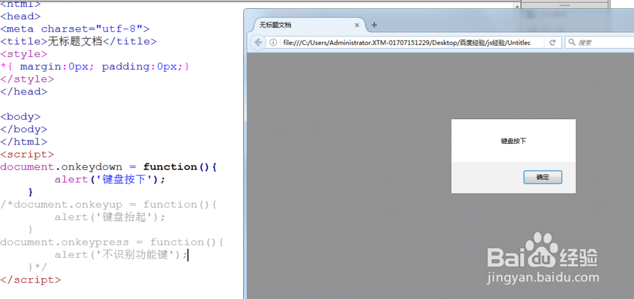The image size is (634, 299).
Task: Click the search magnifier icon in the search box
Action: click(x=572, y=42)
